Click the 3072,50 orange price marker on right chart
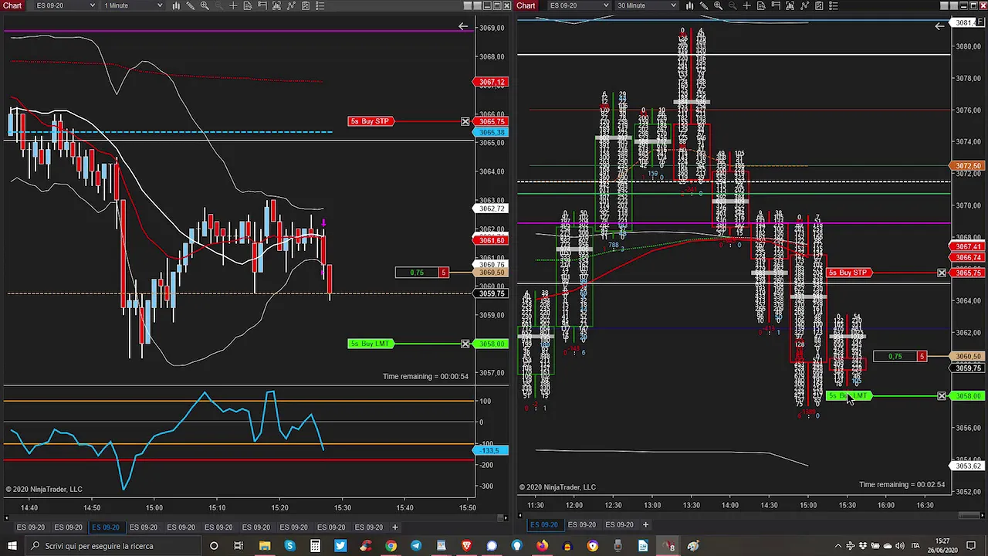This screenshot has width=988, height=556. 967,166
